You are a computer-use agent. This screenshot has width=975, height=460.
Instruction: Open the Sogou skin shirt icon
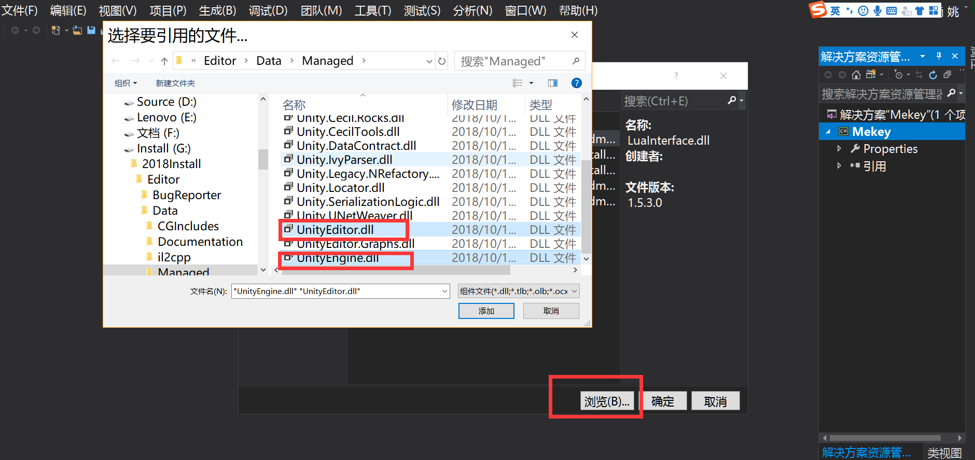pos(920,10)
